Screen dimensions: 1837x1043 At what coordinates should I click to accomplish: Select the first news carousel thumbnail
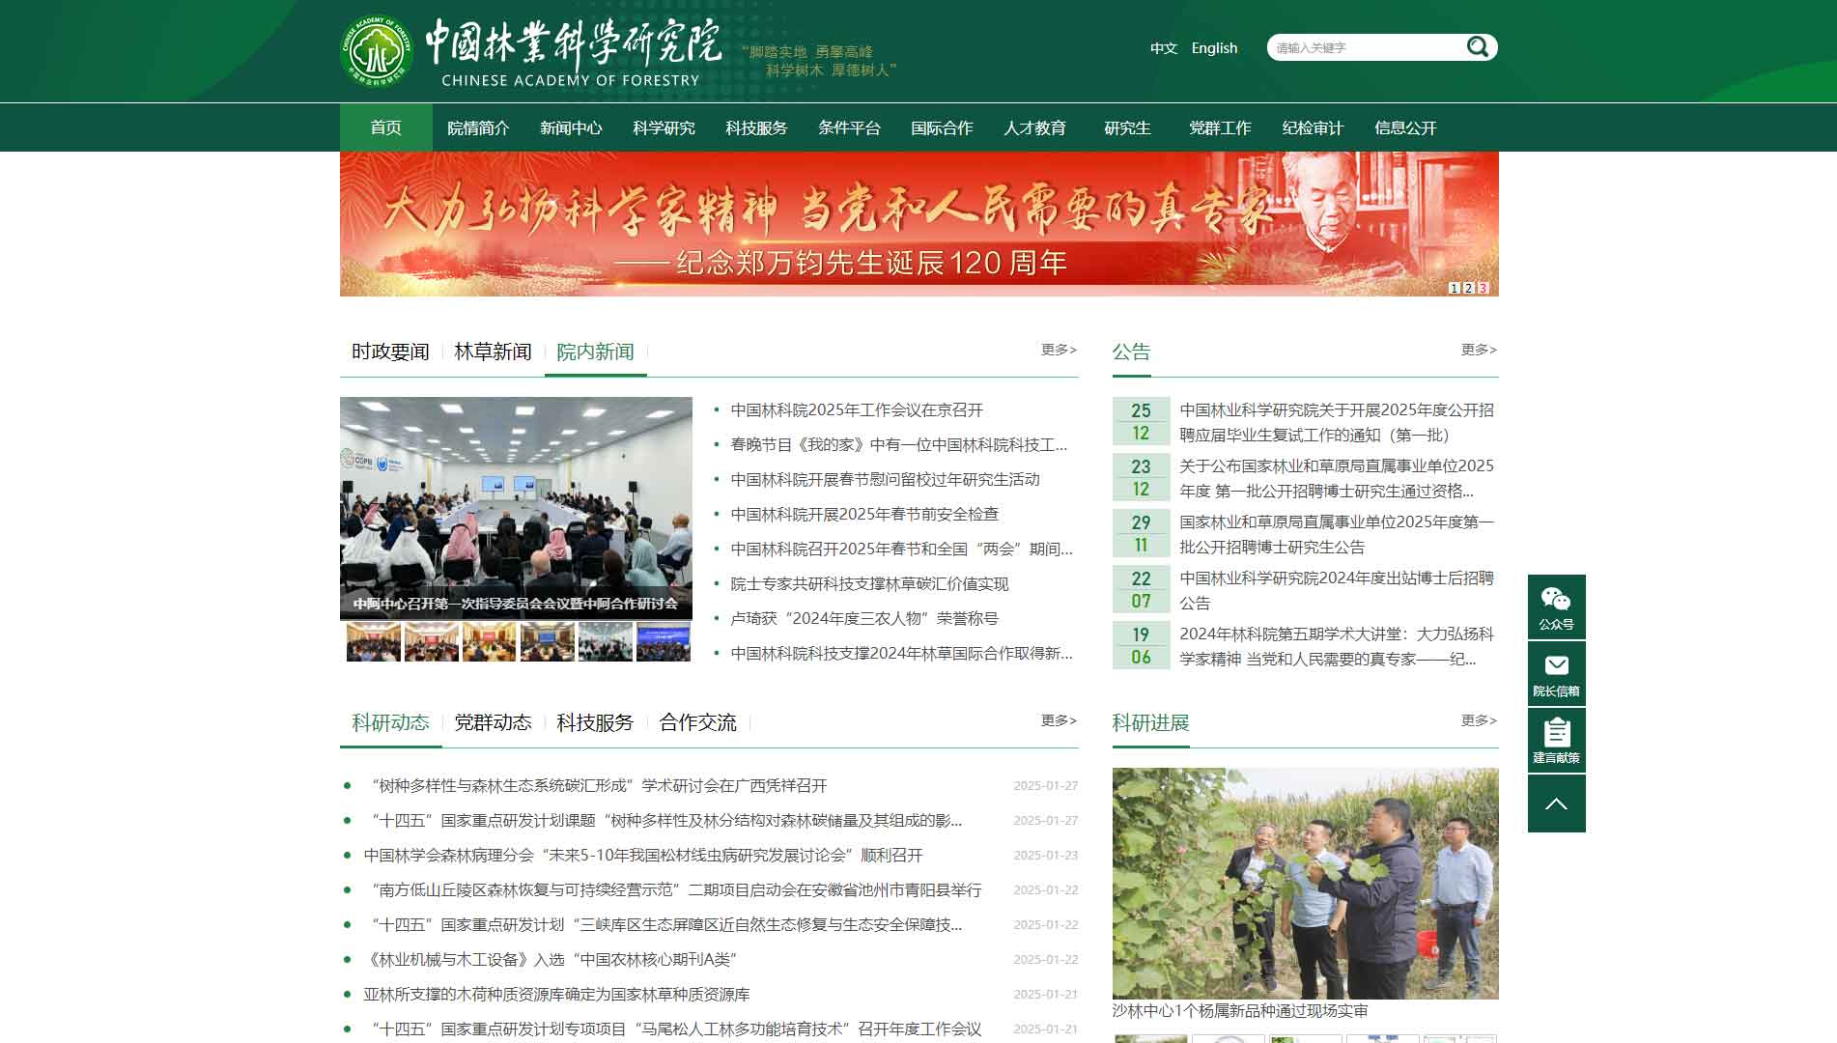pos(374,641)
